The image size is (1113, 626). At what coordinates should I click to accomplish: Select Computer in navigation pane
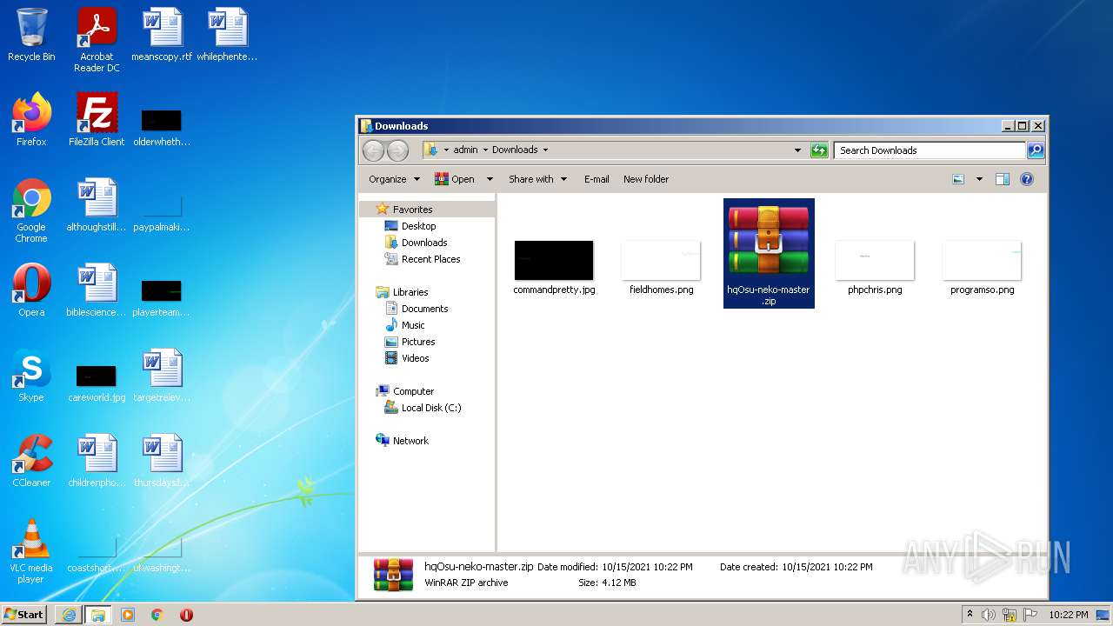(413, 391)
